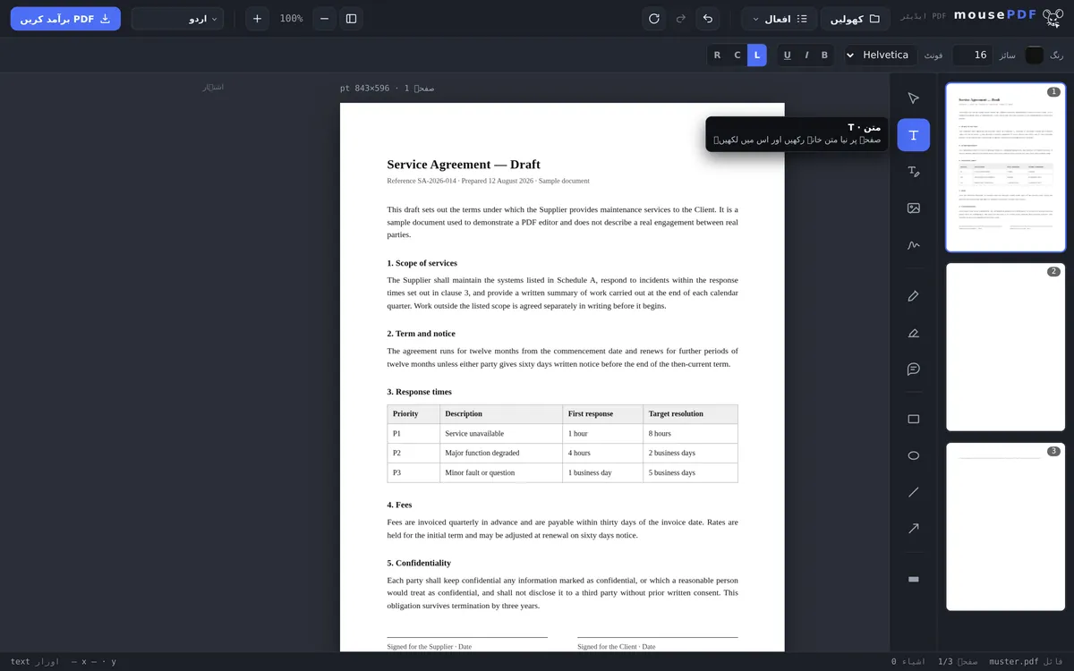Image resolution: width=1074 pixels, height=671 pixels.
Task: Select the signature tool
Action: coord(913,245)
